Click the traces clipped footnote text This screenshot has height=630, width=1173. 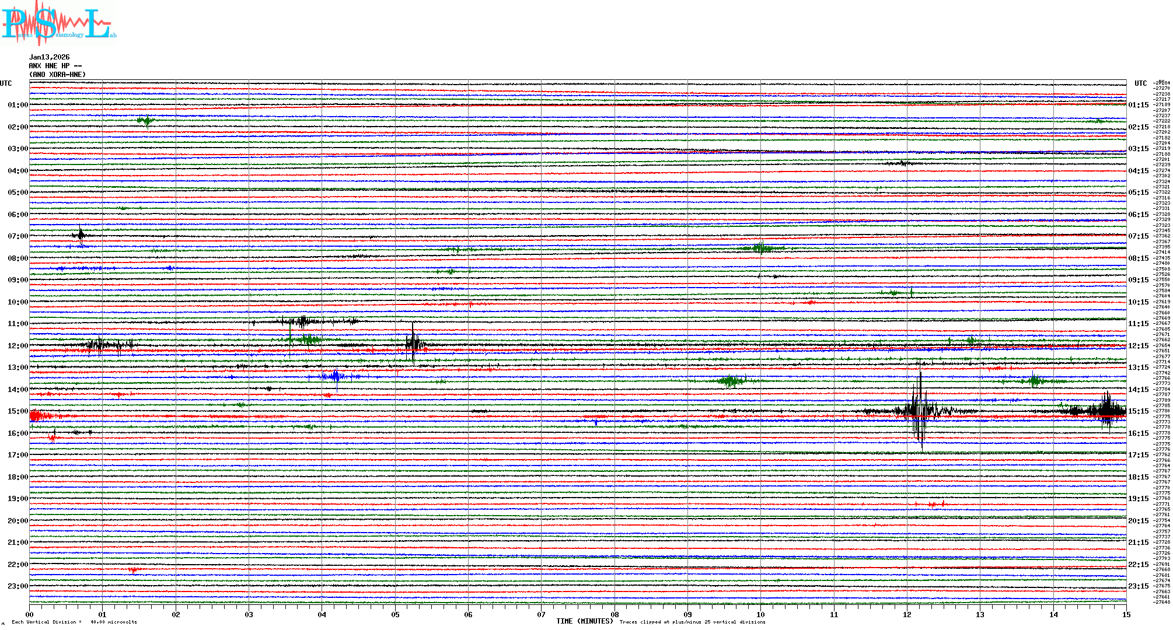(692, 622)
